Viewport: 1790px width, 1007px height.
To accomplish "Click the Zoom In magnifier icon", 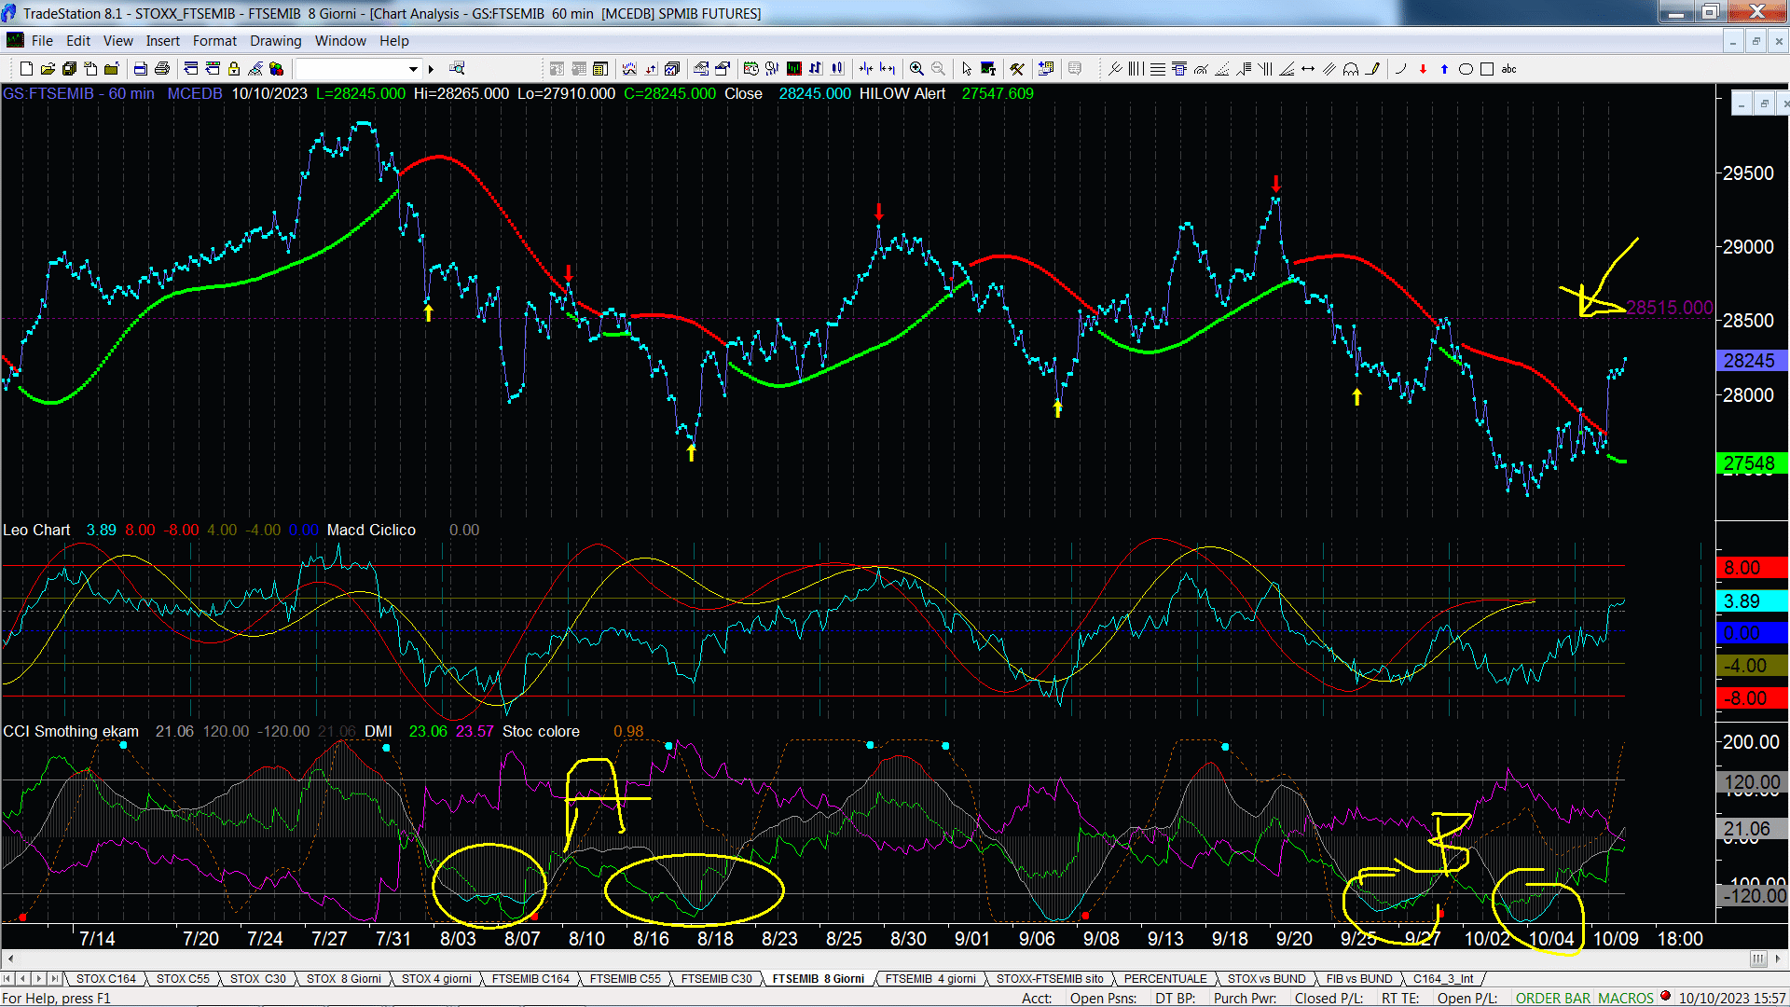I will pyautogui.click(x=917, y=69).
